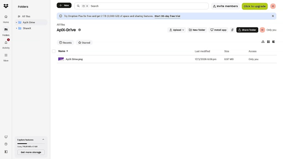
Task: Click the desktop app monitor icon in sidebar
Action: [x=6, y=137]
